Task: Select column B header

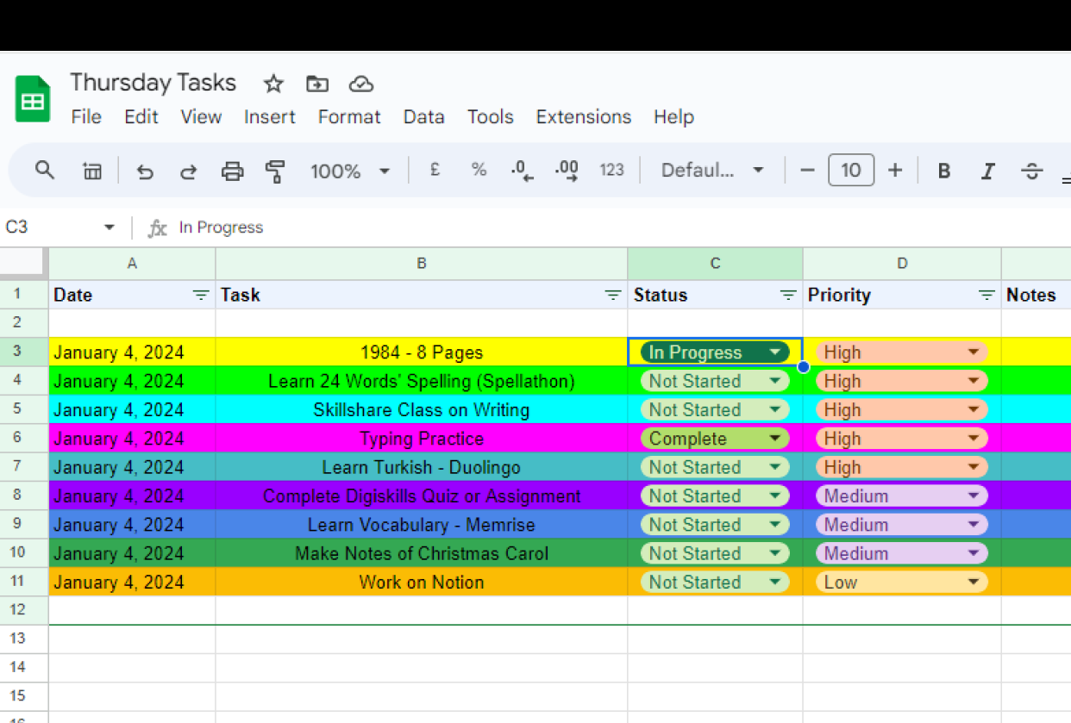Action: (x=422, y=264)
